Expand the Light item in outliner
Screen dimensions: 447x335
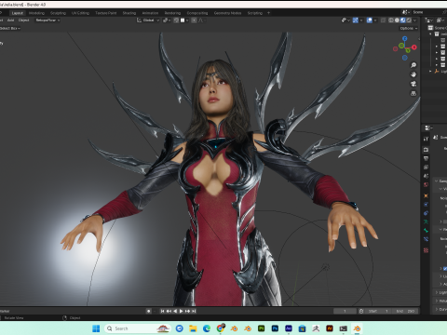pyautogui.click(x=430, y=72)
